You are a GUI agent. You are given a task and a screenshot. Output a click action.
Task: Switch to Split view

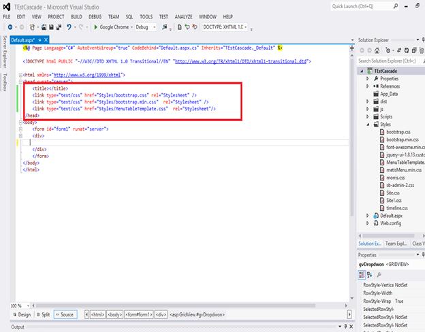pyautogui.click(x=42, y=315)
